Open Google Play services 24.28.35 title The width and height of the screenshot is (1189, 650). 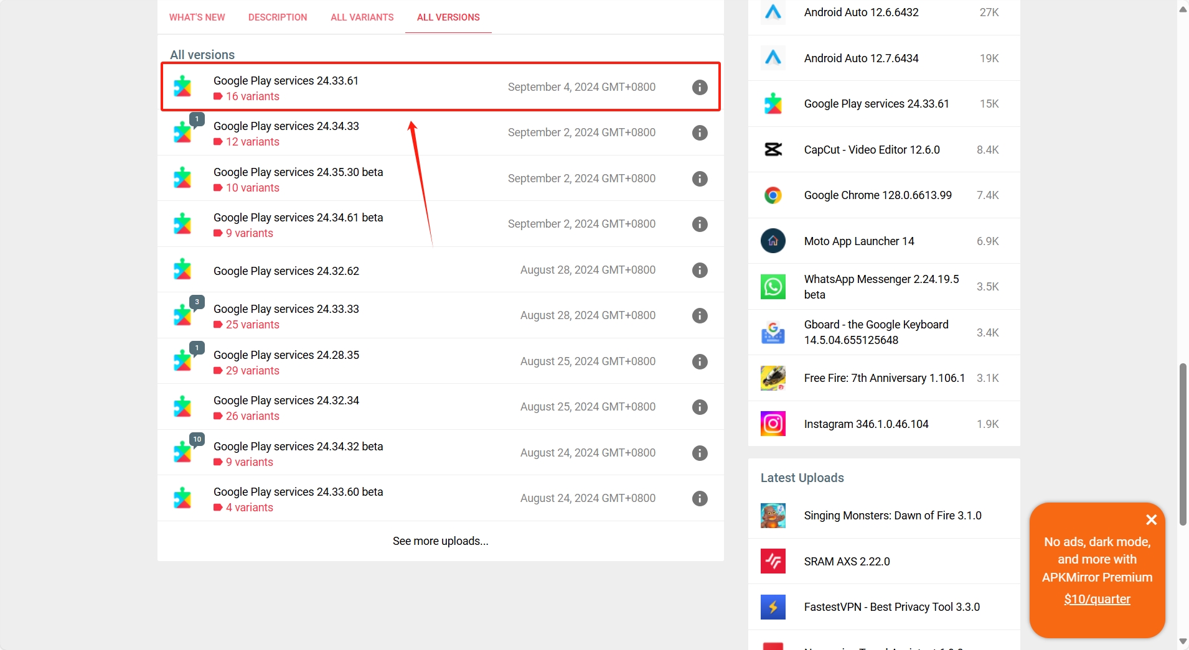click(286, 355)
